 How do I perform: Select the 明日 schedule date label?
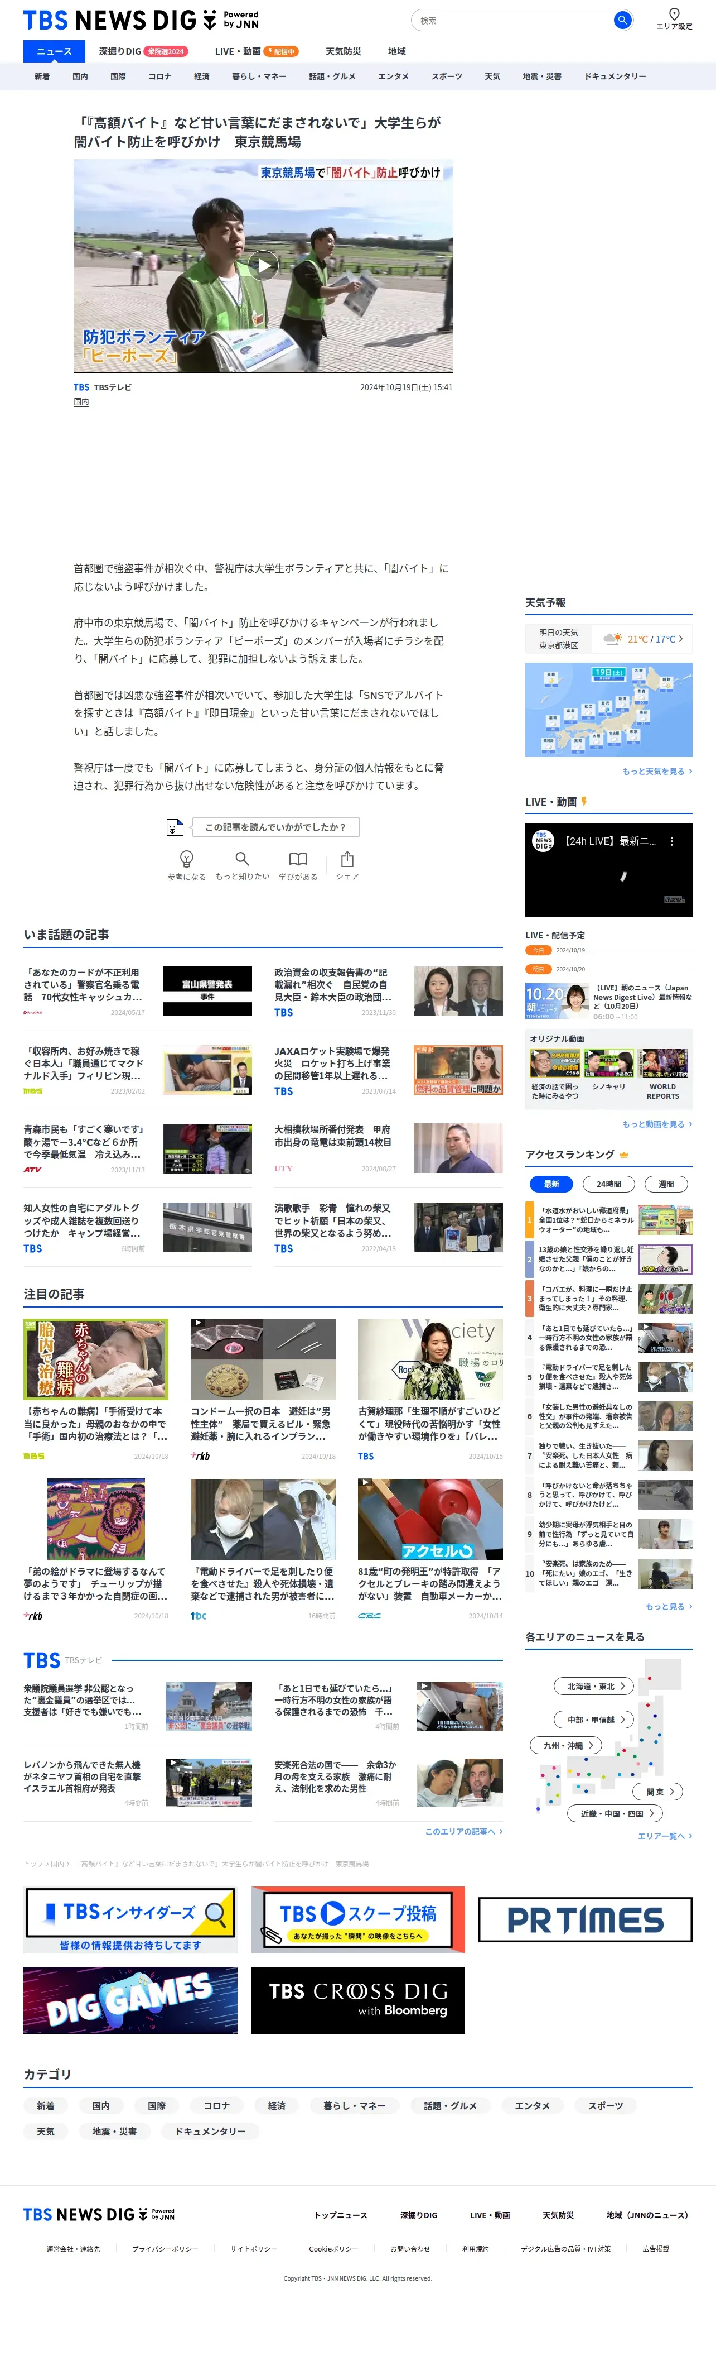pos(538,969)
